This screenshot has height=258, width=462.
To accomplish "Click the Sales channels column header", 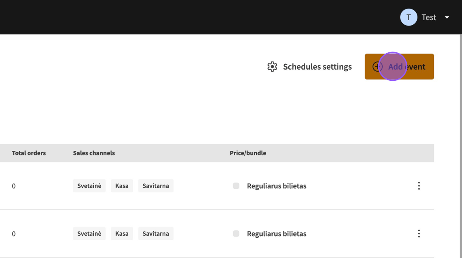I will point(94,153).
